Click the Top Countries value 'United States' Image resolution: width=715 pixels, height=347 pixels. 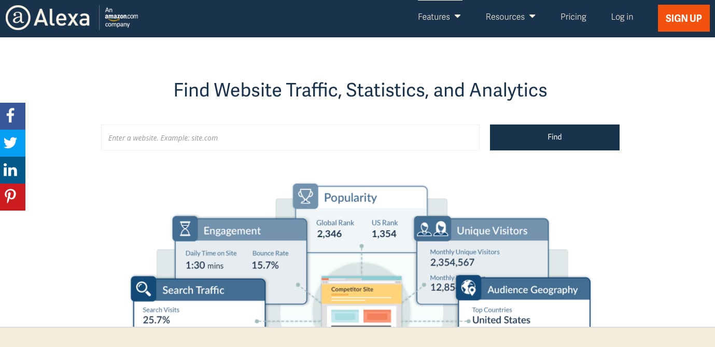point(501,320)
